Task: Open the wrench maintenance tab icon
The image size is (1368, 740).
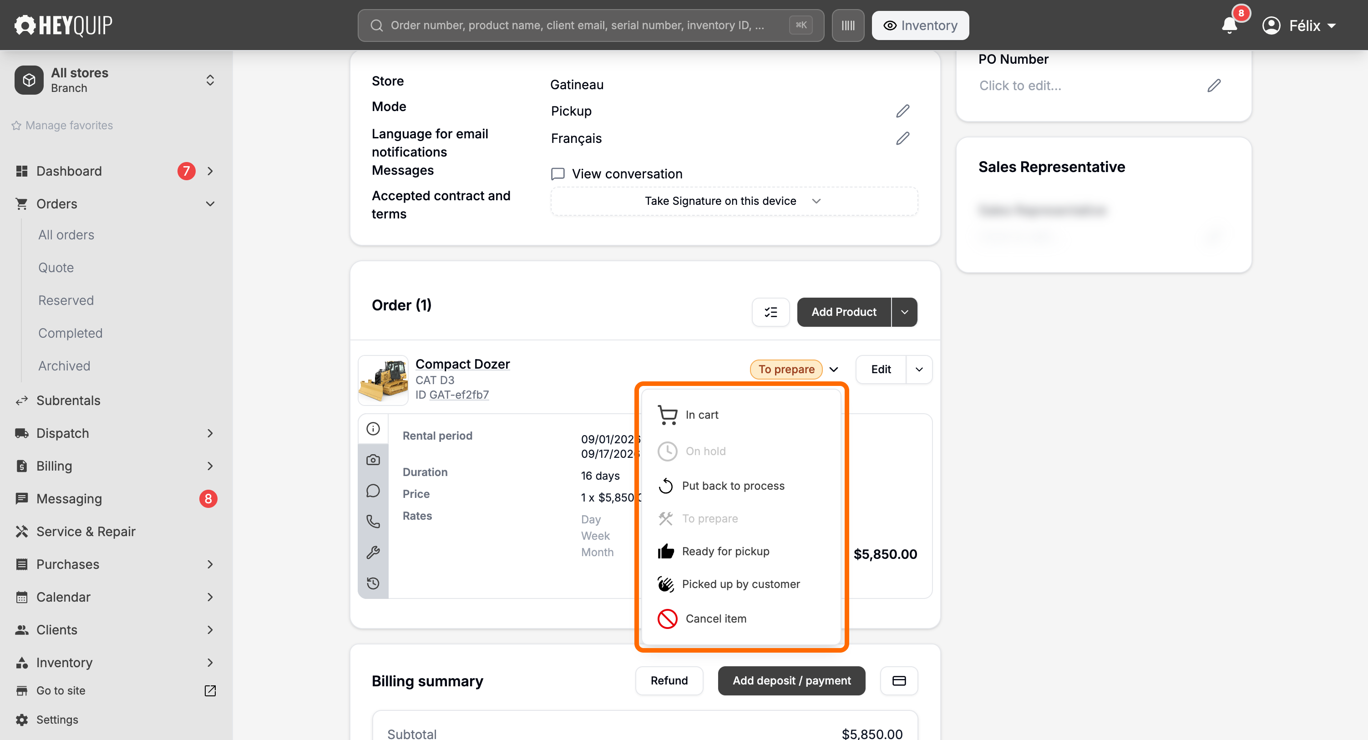Action: pyautogui.click(x=373, y=552)
